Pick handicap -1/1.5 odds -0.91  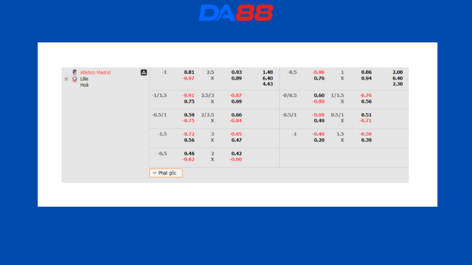(188, 95)
